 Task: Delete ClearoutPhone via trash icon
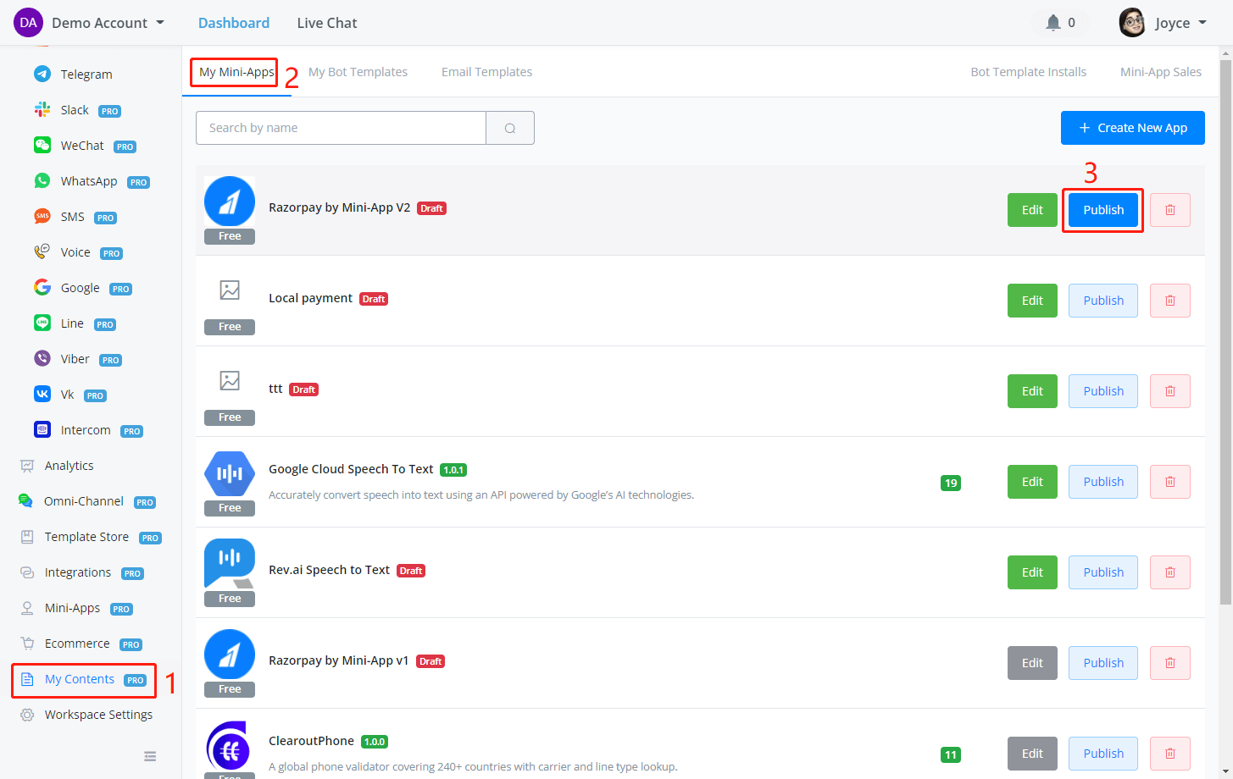tap(1170, 754)
